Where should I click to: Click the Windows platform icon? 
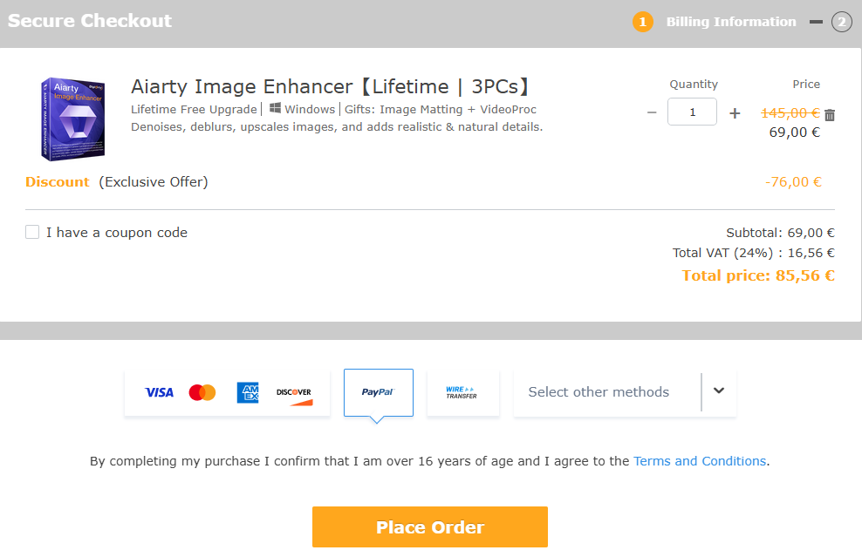pos(275,109)
